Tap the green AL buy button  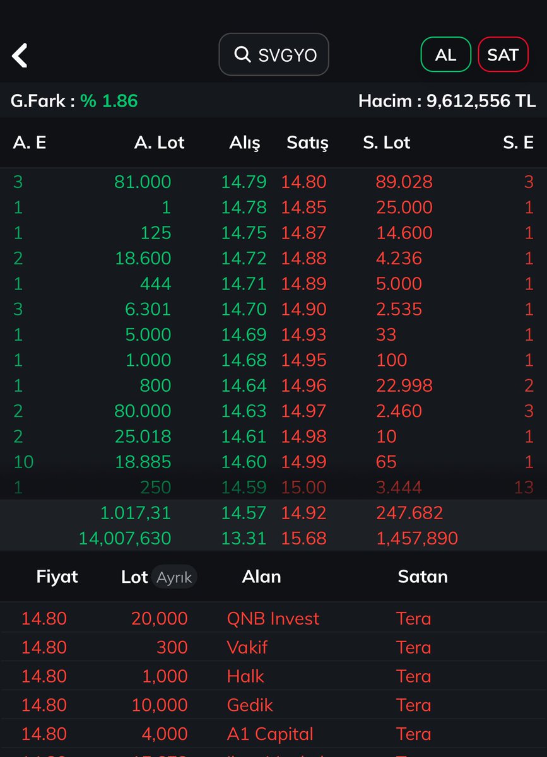click(445, 55)
